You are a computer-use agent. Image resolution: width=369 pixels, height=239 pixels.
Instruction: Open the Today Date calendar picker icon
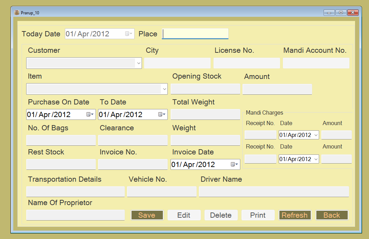[x=128, y=34]
